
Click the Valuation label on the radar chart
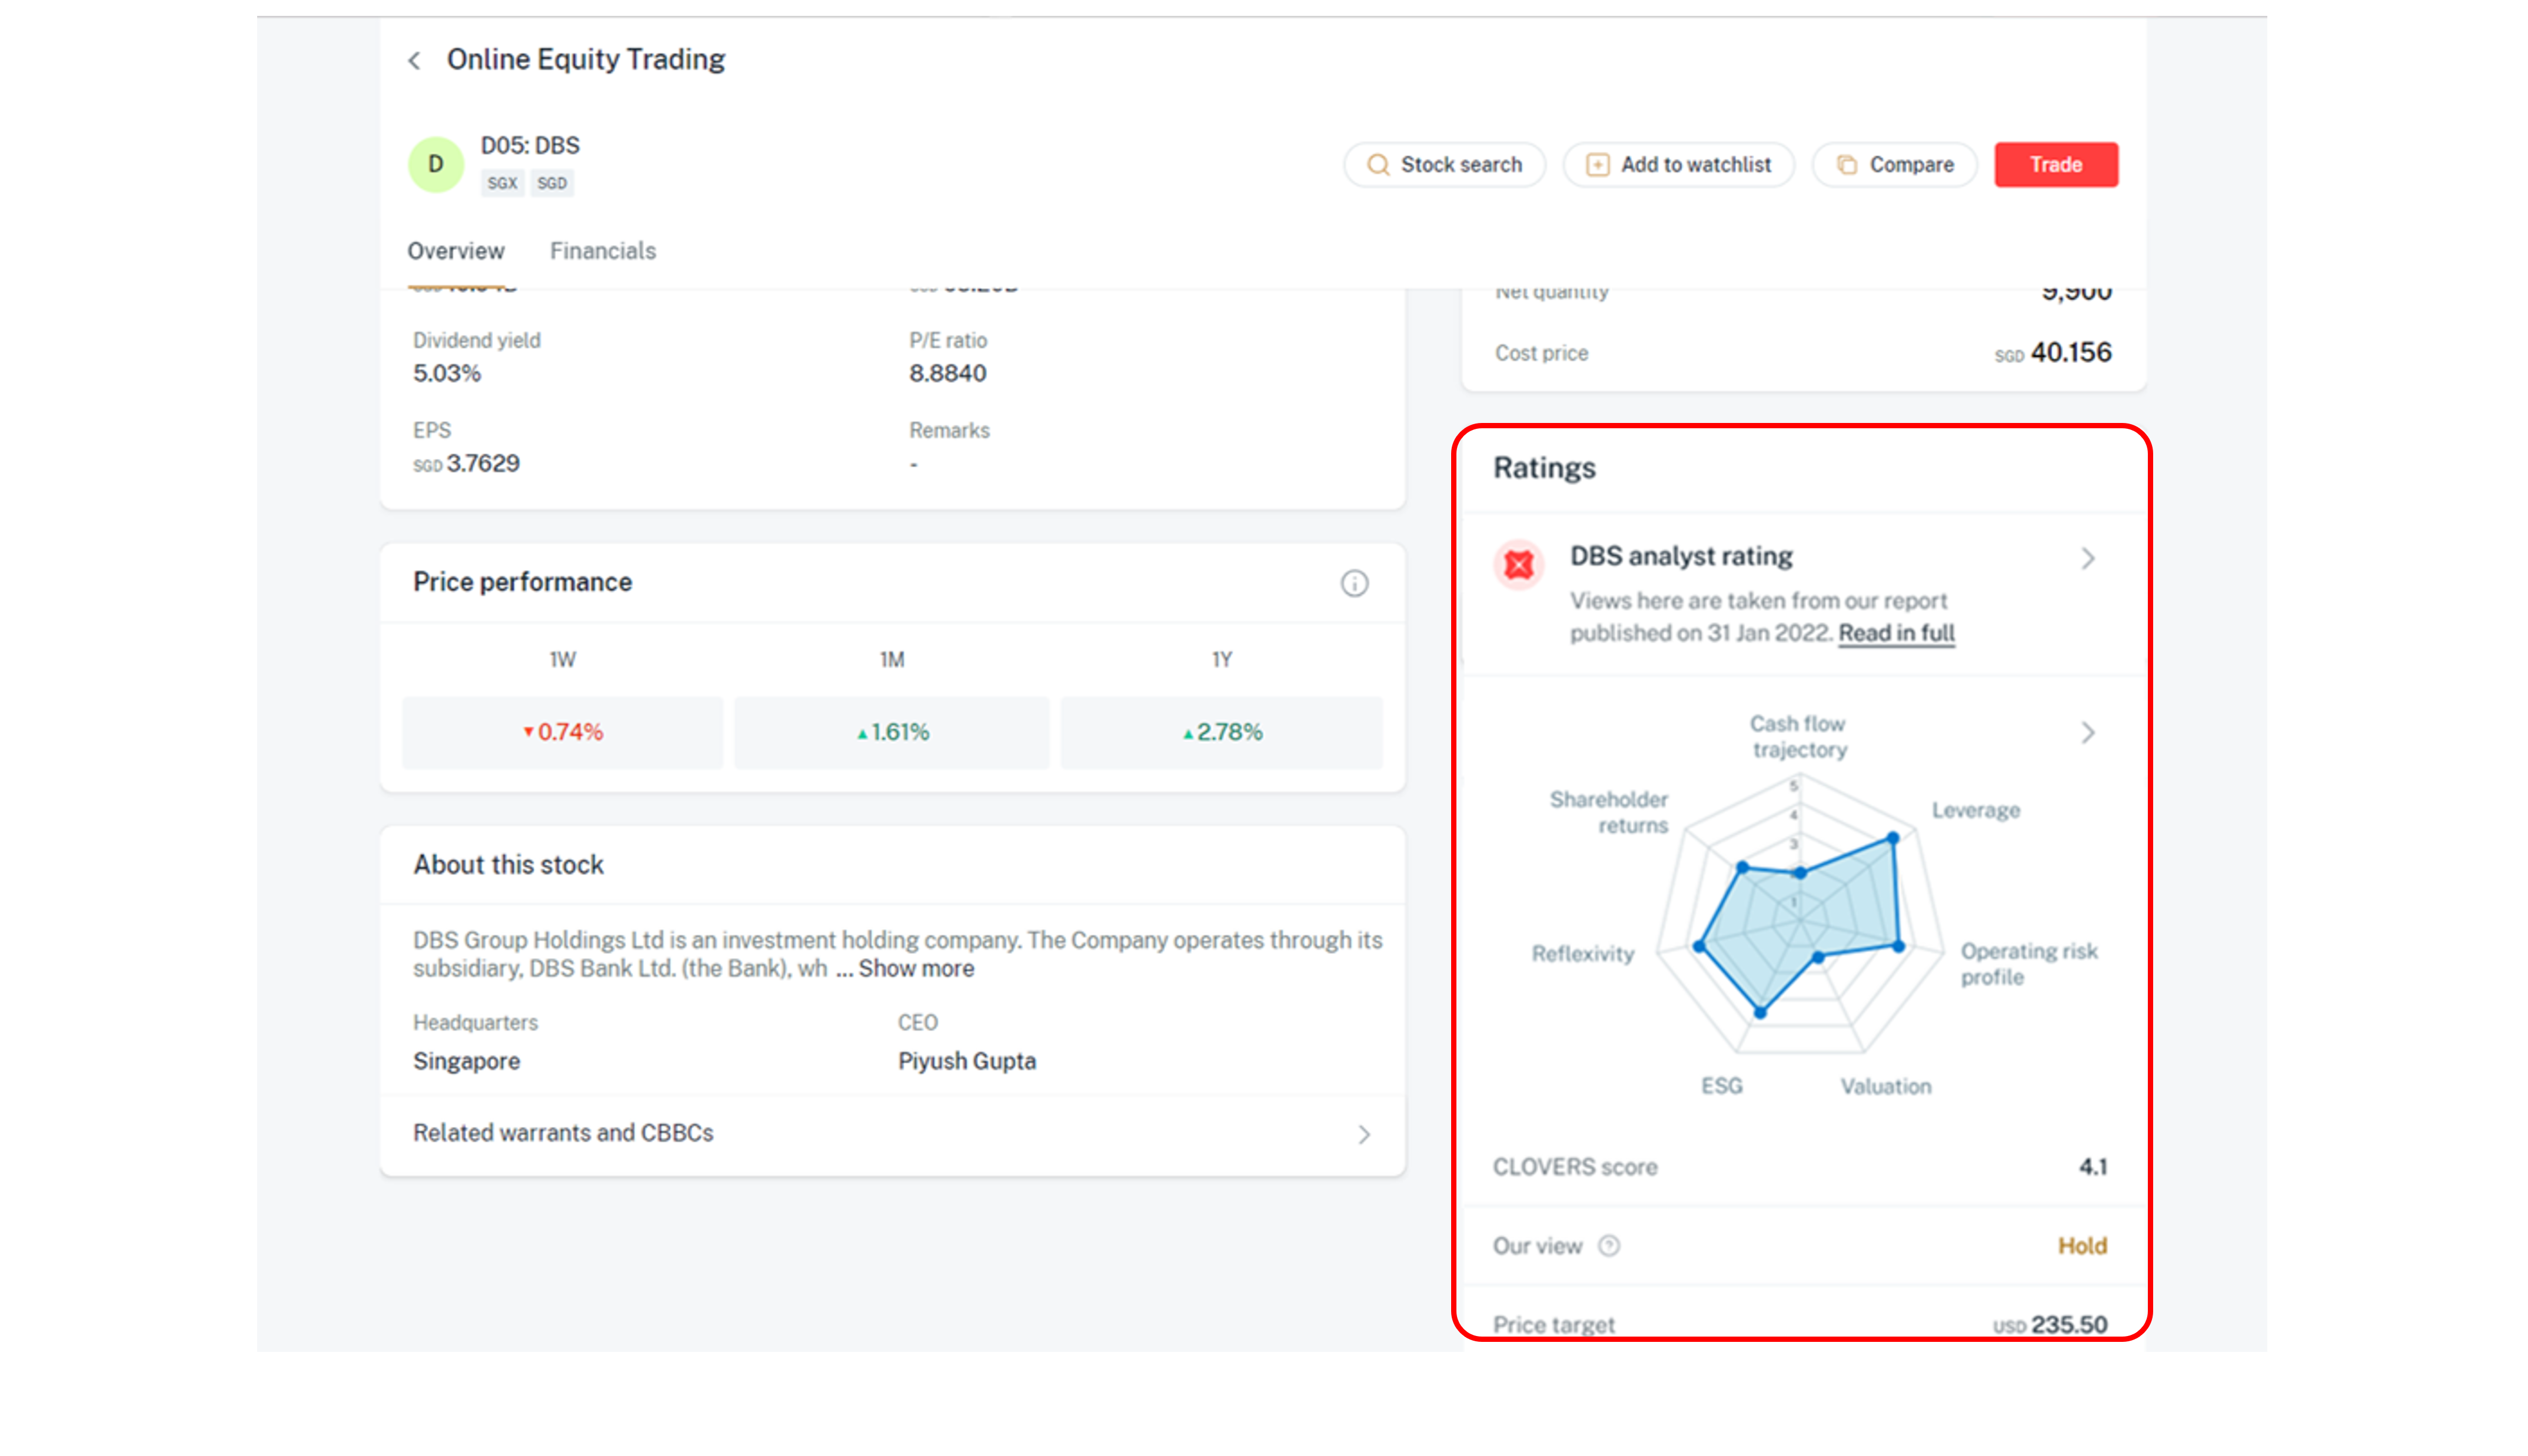(1886, 1086)
